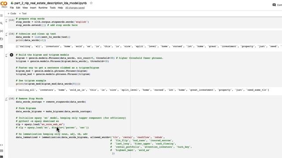This screenshot has height=158, width=282.
Task: Click the notebook title to rename
Action: (x=51, y=3)
